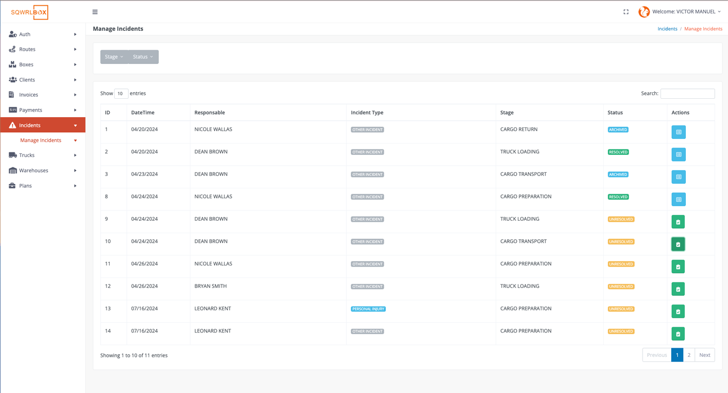
Task: Click the SQWRLBOX logo
Action: click(x=30, y=12)
